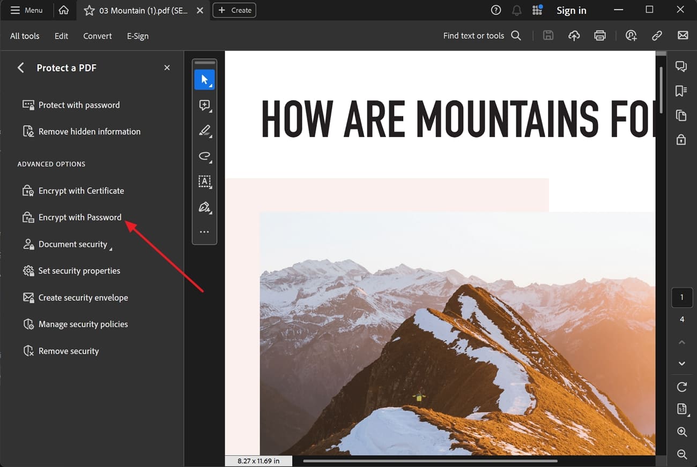Open Manage security policies
The width and height of the screenshot is (697, 467).
click(x=75, y=325)
